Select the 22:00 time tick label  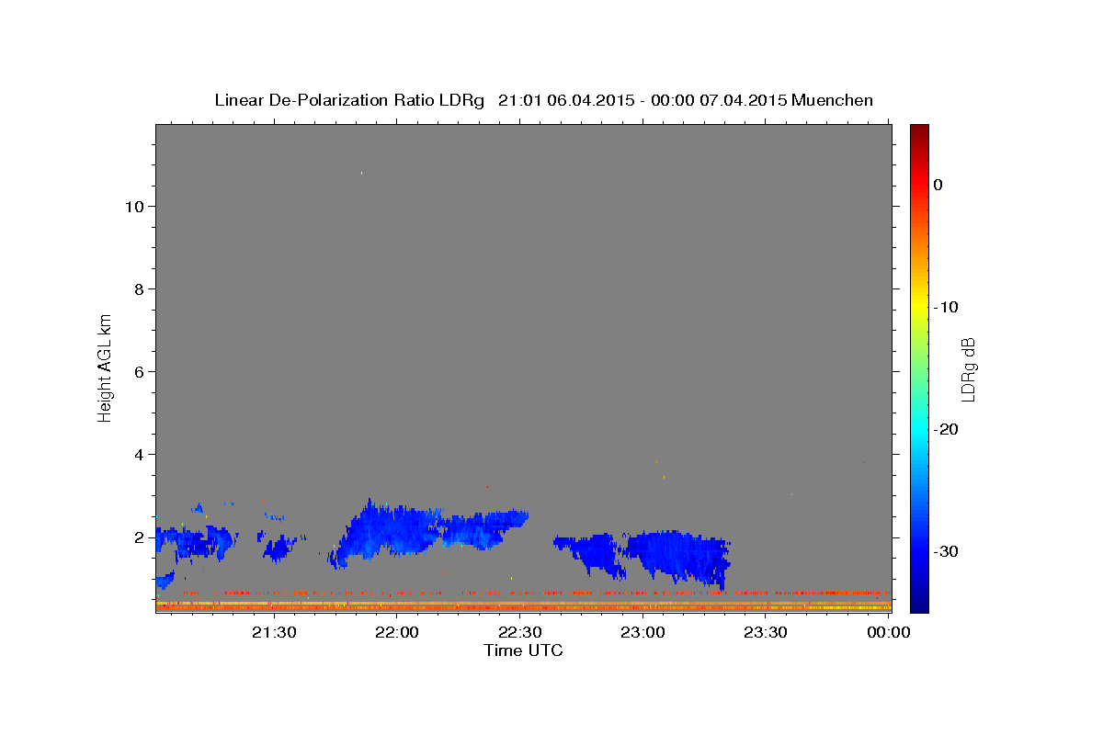[398, 632]
